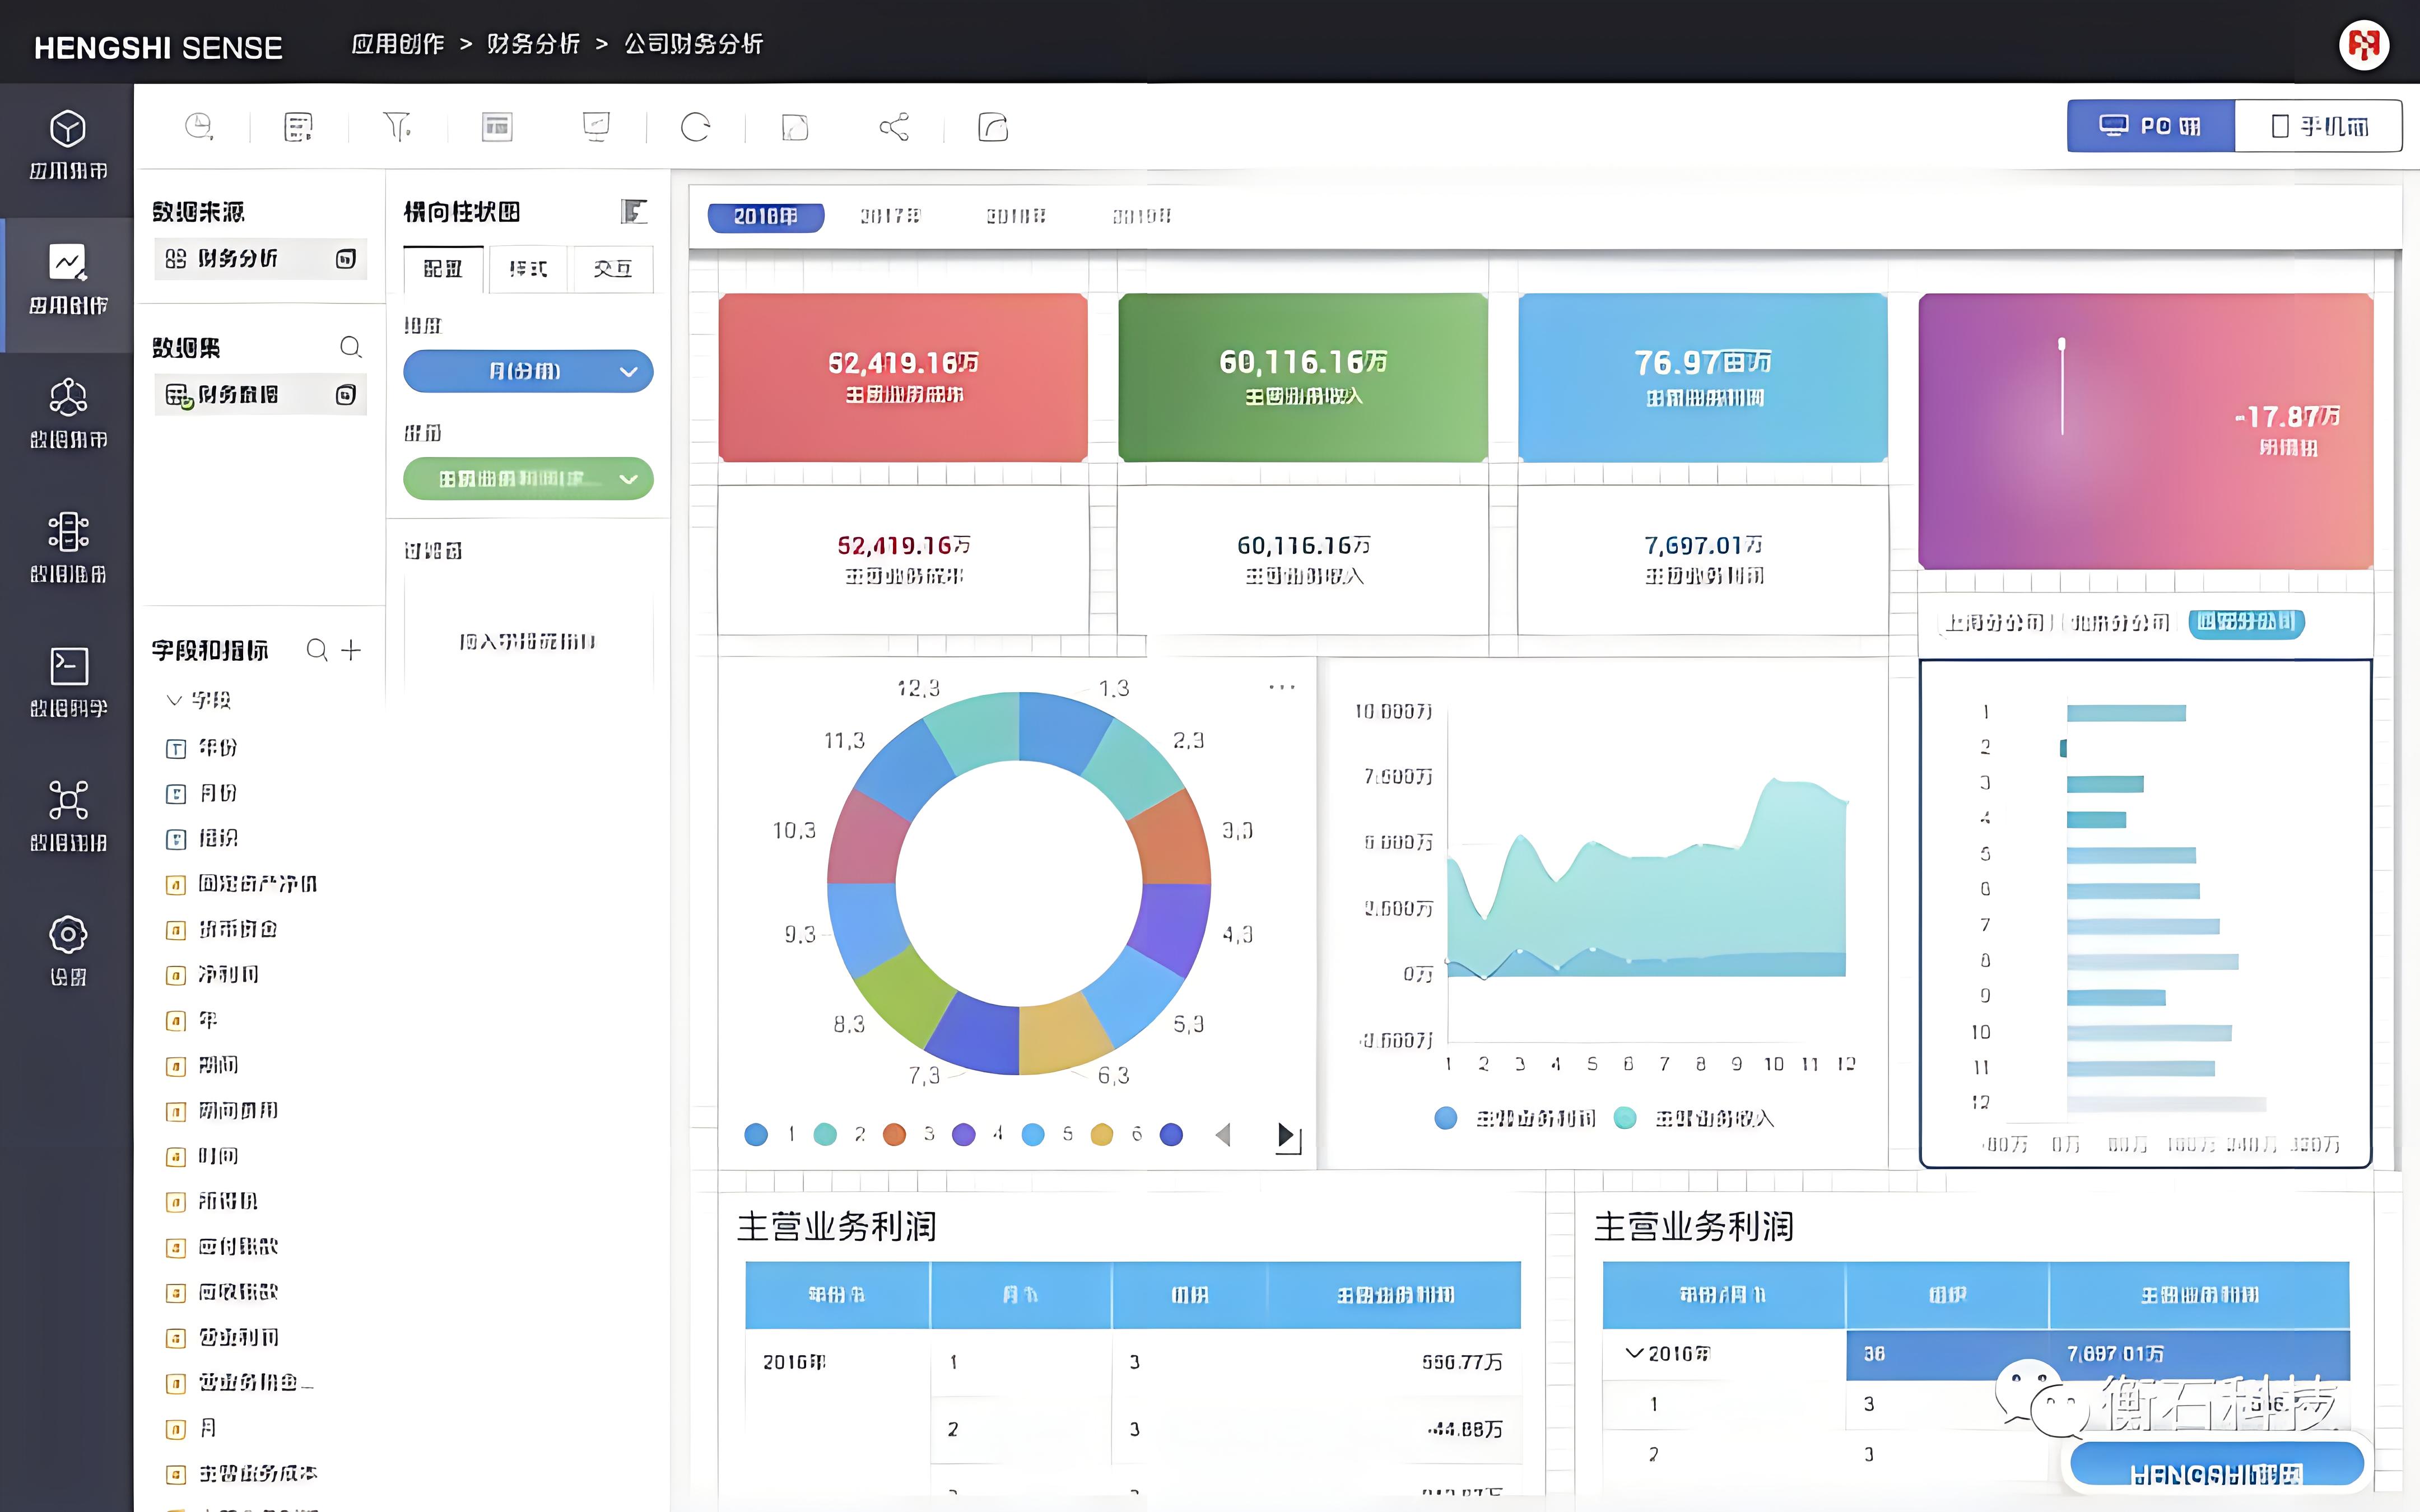
Task: Select the highlighted blue branch-company filter pill
Action: [2246, 622]
